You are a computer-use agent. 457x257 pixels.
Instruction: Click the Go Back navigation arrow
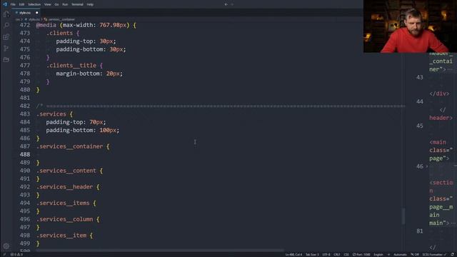coord(226,4)
